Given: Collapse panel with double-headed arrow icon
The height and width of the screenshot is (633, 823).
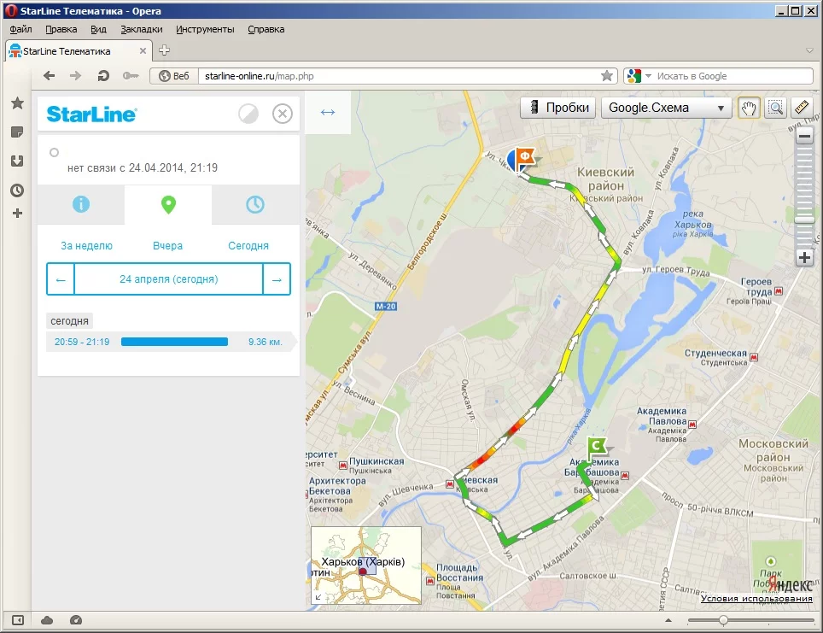Looking at the screenshot, I should 328,113.
